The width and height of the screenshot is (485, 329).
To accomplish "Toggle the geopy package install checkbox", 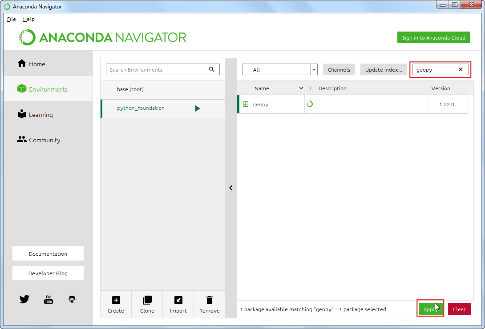I will click(x=246, y=104).
